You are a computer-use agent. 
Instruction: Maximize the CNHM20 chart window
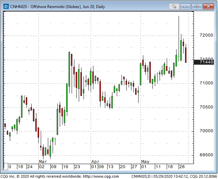point(197,6)
